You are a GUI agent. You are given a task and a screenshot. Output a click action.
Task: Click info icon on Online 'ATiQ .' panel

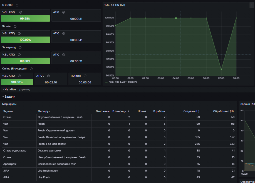(48, 76)
